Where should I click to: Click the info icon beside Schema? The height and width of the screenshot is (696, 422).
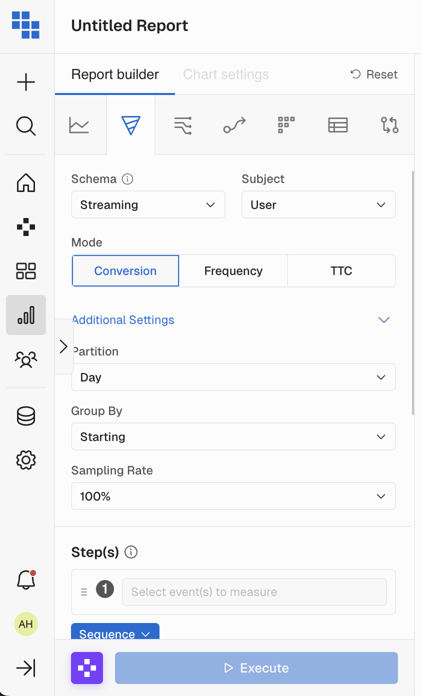tap(127, 179)
